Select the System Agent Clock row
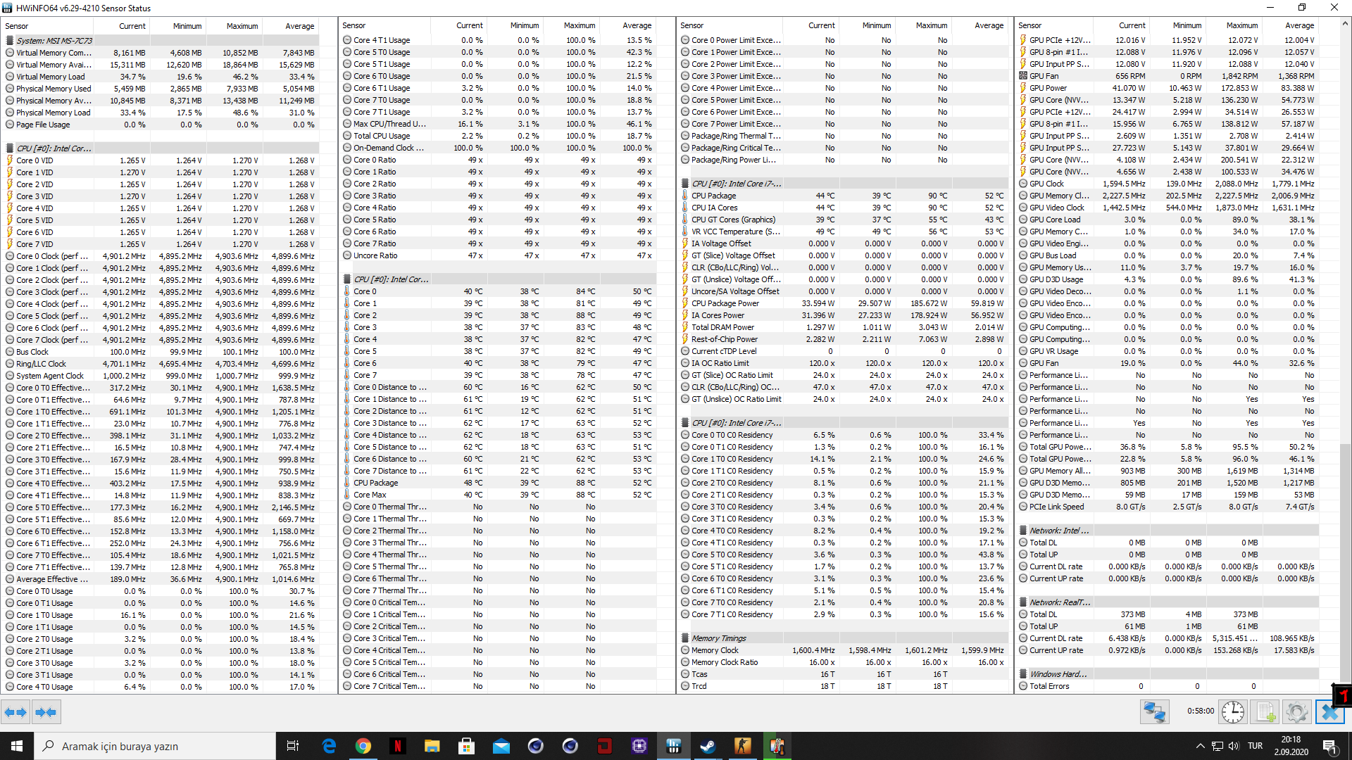The image size is (1352, 760). point(161,376)
